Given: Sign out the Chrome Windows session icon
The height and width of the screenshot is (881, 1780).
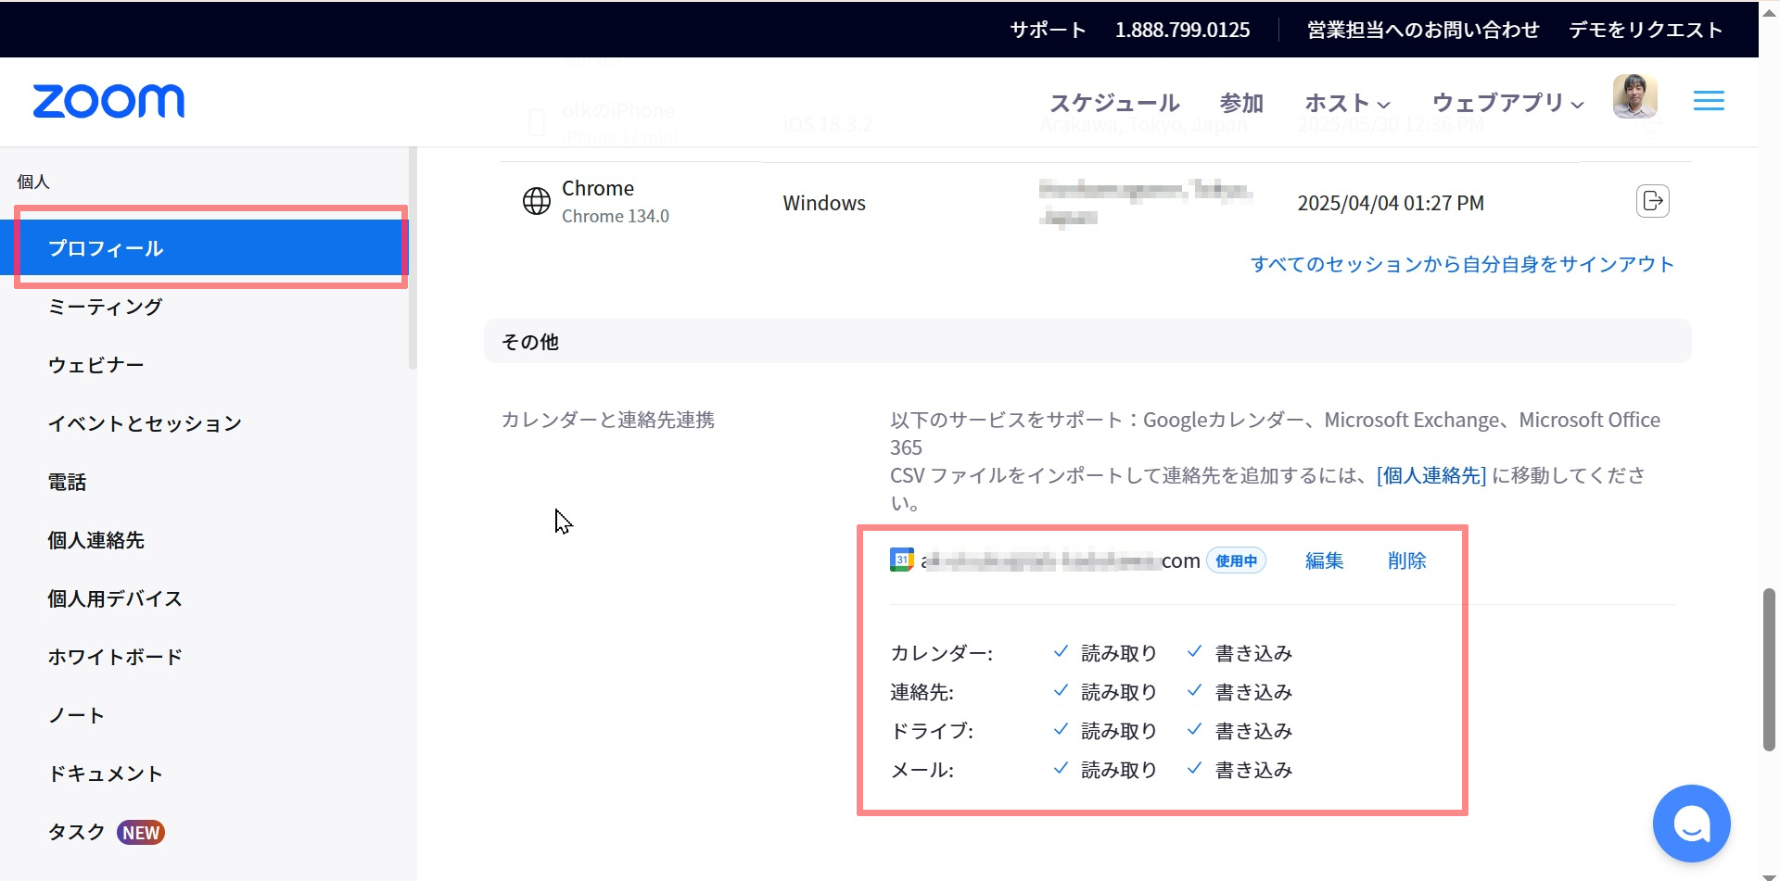Looking at the screenshot, I should click(x=1653, y=201).
